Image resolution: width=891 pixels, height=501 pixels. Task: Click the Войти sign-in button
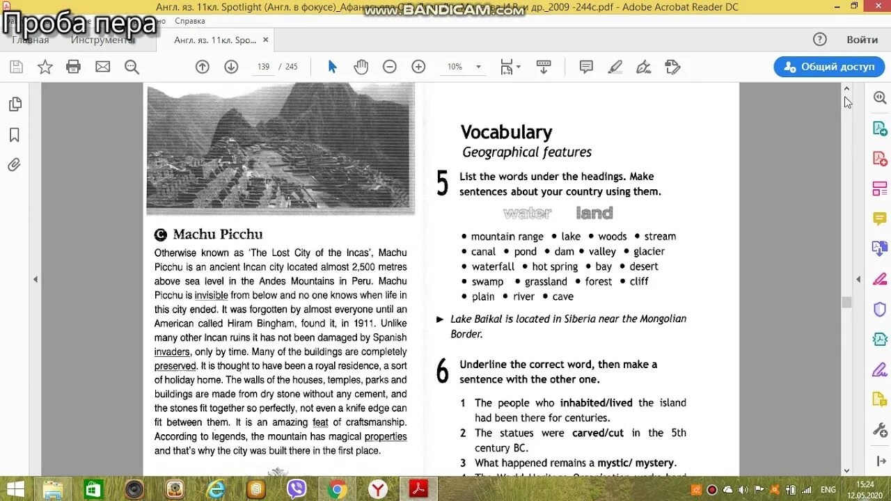pos(862,40)
